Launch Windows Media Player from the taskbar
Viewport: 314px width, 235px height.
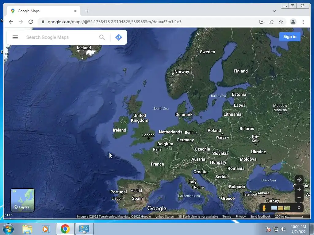[x=46, y=229]
